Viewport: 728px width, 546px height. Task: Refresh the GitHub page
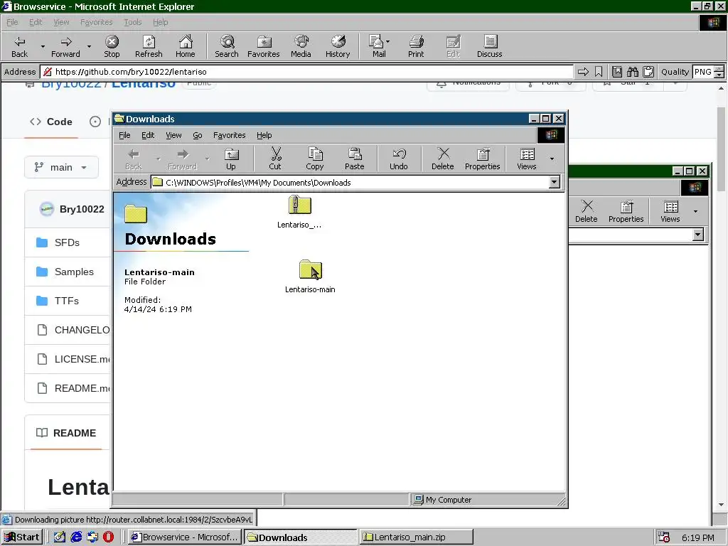click(149, 46)
